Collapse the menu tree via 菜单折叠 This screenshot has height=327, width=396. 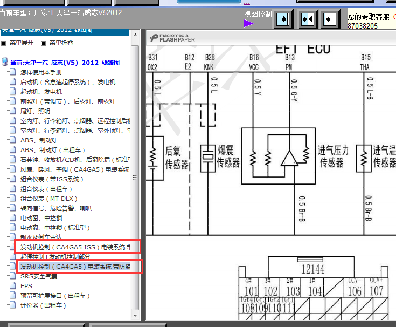(61, 43)
